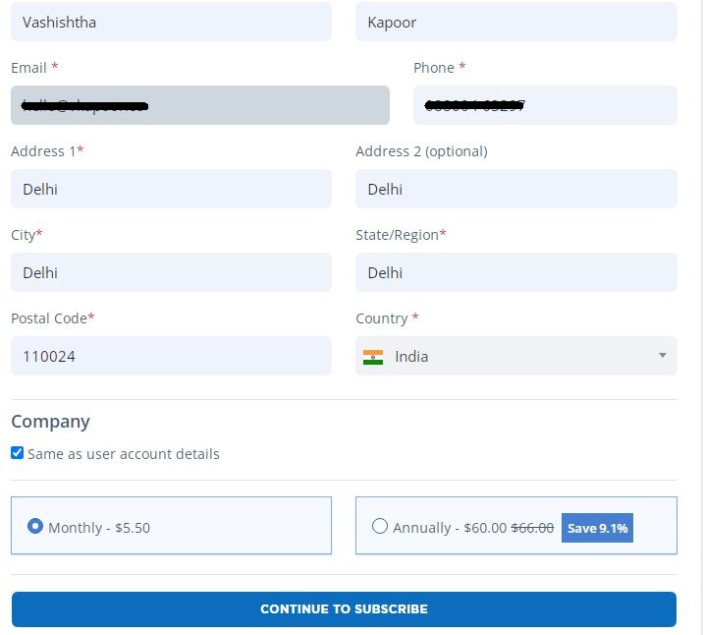Tick the Same as user account details checkbox
Screen dimensions: 703x635
point(18,454)
